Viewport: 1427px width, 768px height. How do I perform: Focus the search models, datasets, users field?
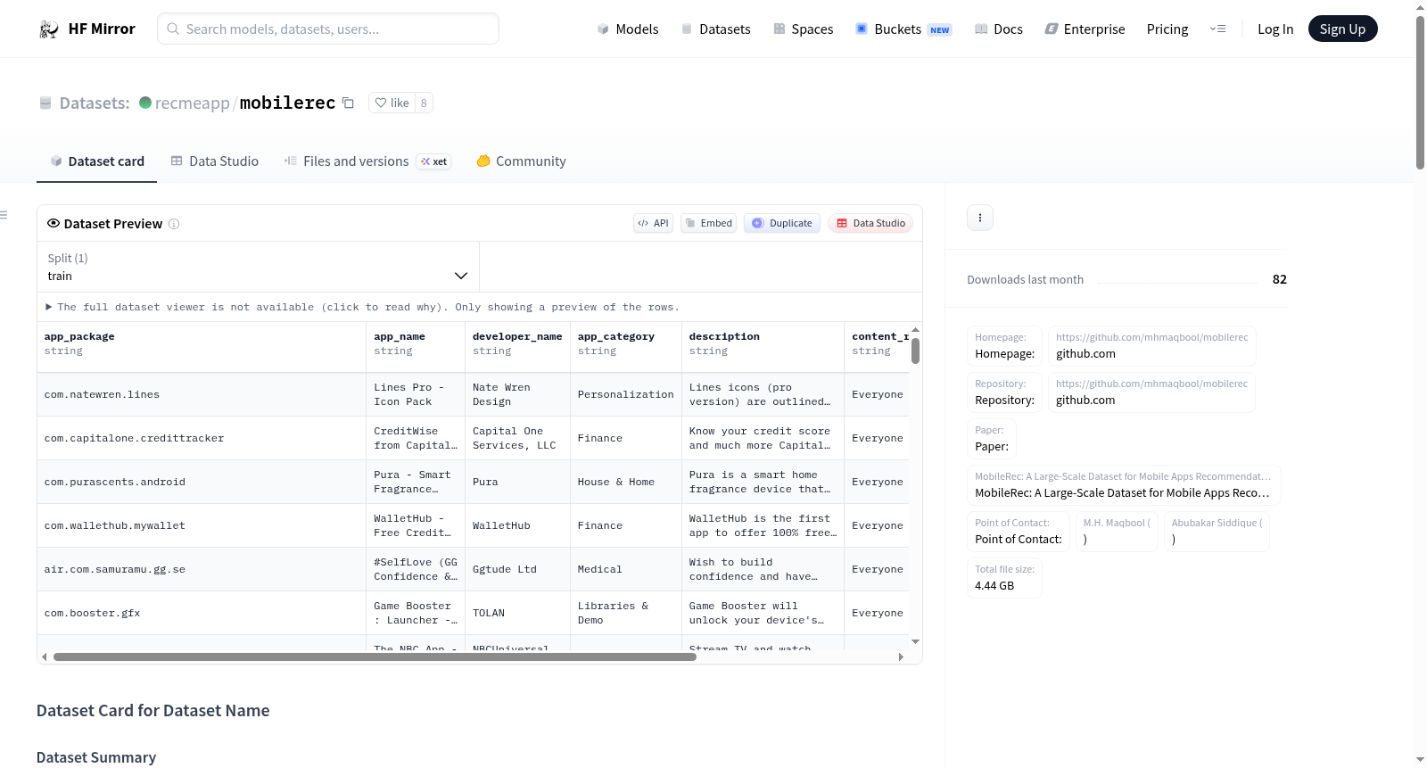click(328, 29)
